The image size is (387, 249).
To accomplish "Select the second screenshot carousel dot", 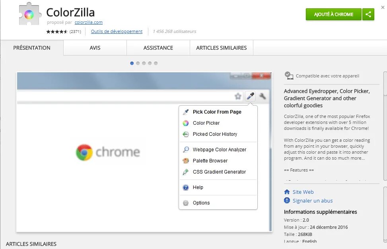I will pos(138,64).
